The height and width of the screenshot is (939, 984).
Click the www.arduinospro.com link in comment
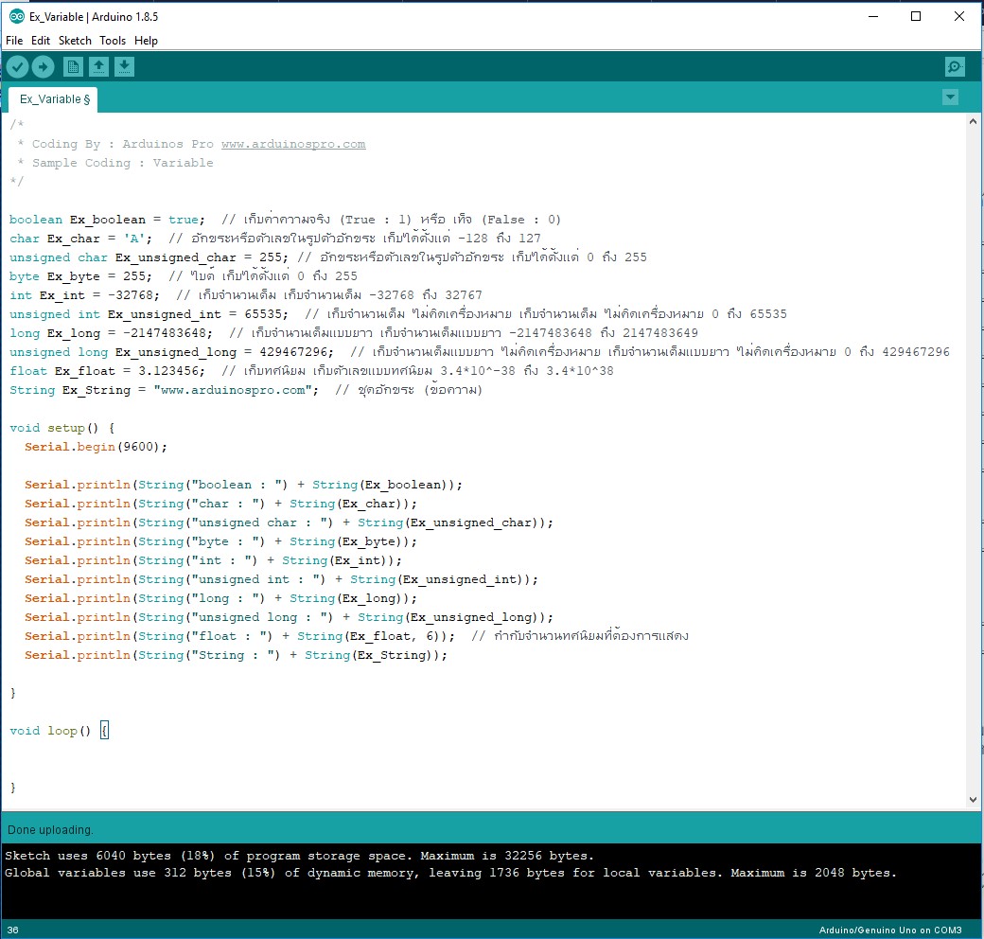coord(292,144)
